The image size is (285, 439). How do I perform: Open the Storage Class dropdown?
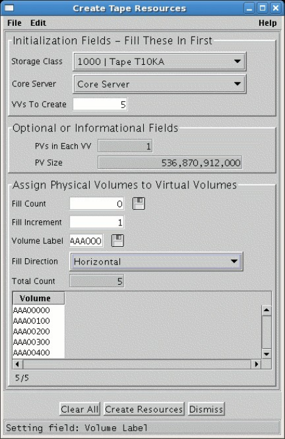point(159,61)
